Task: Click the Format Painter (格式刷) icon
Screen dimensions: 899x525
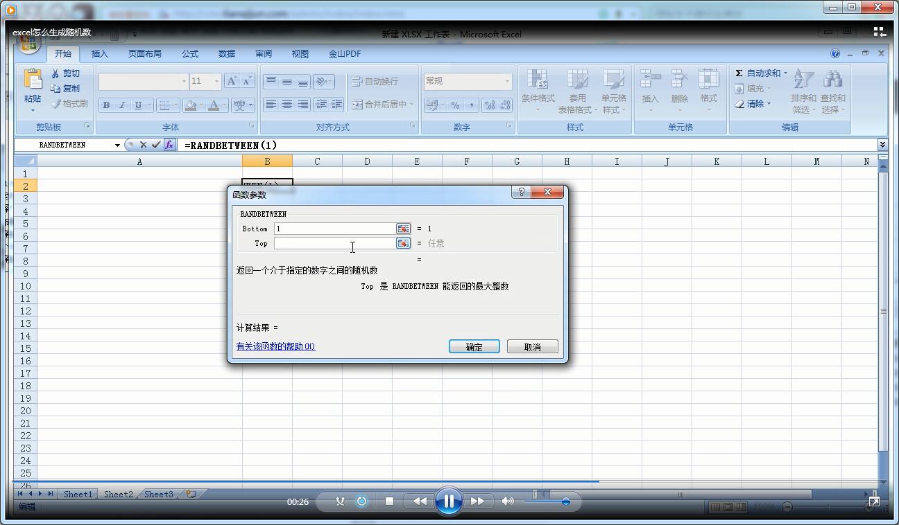Action: click(x=55, y=104)
